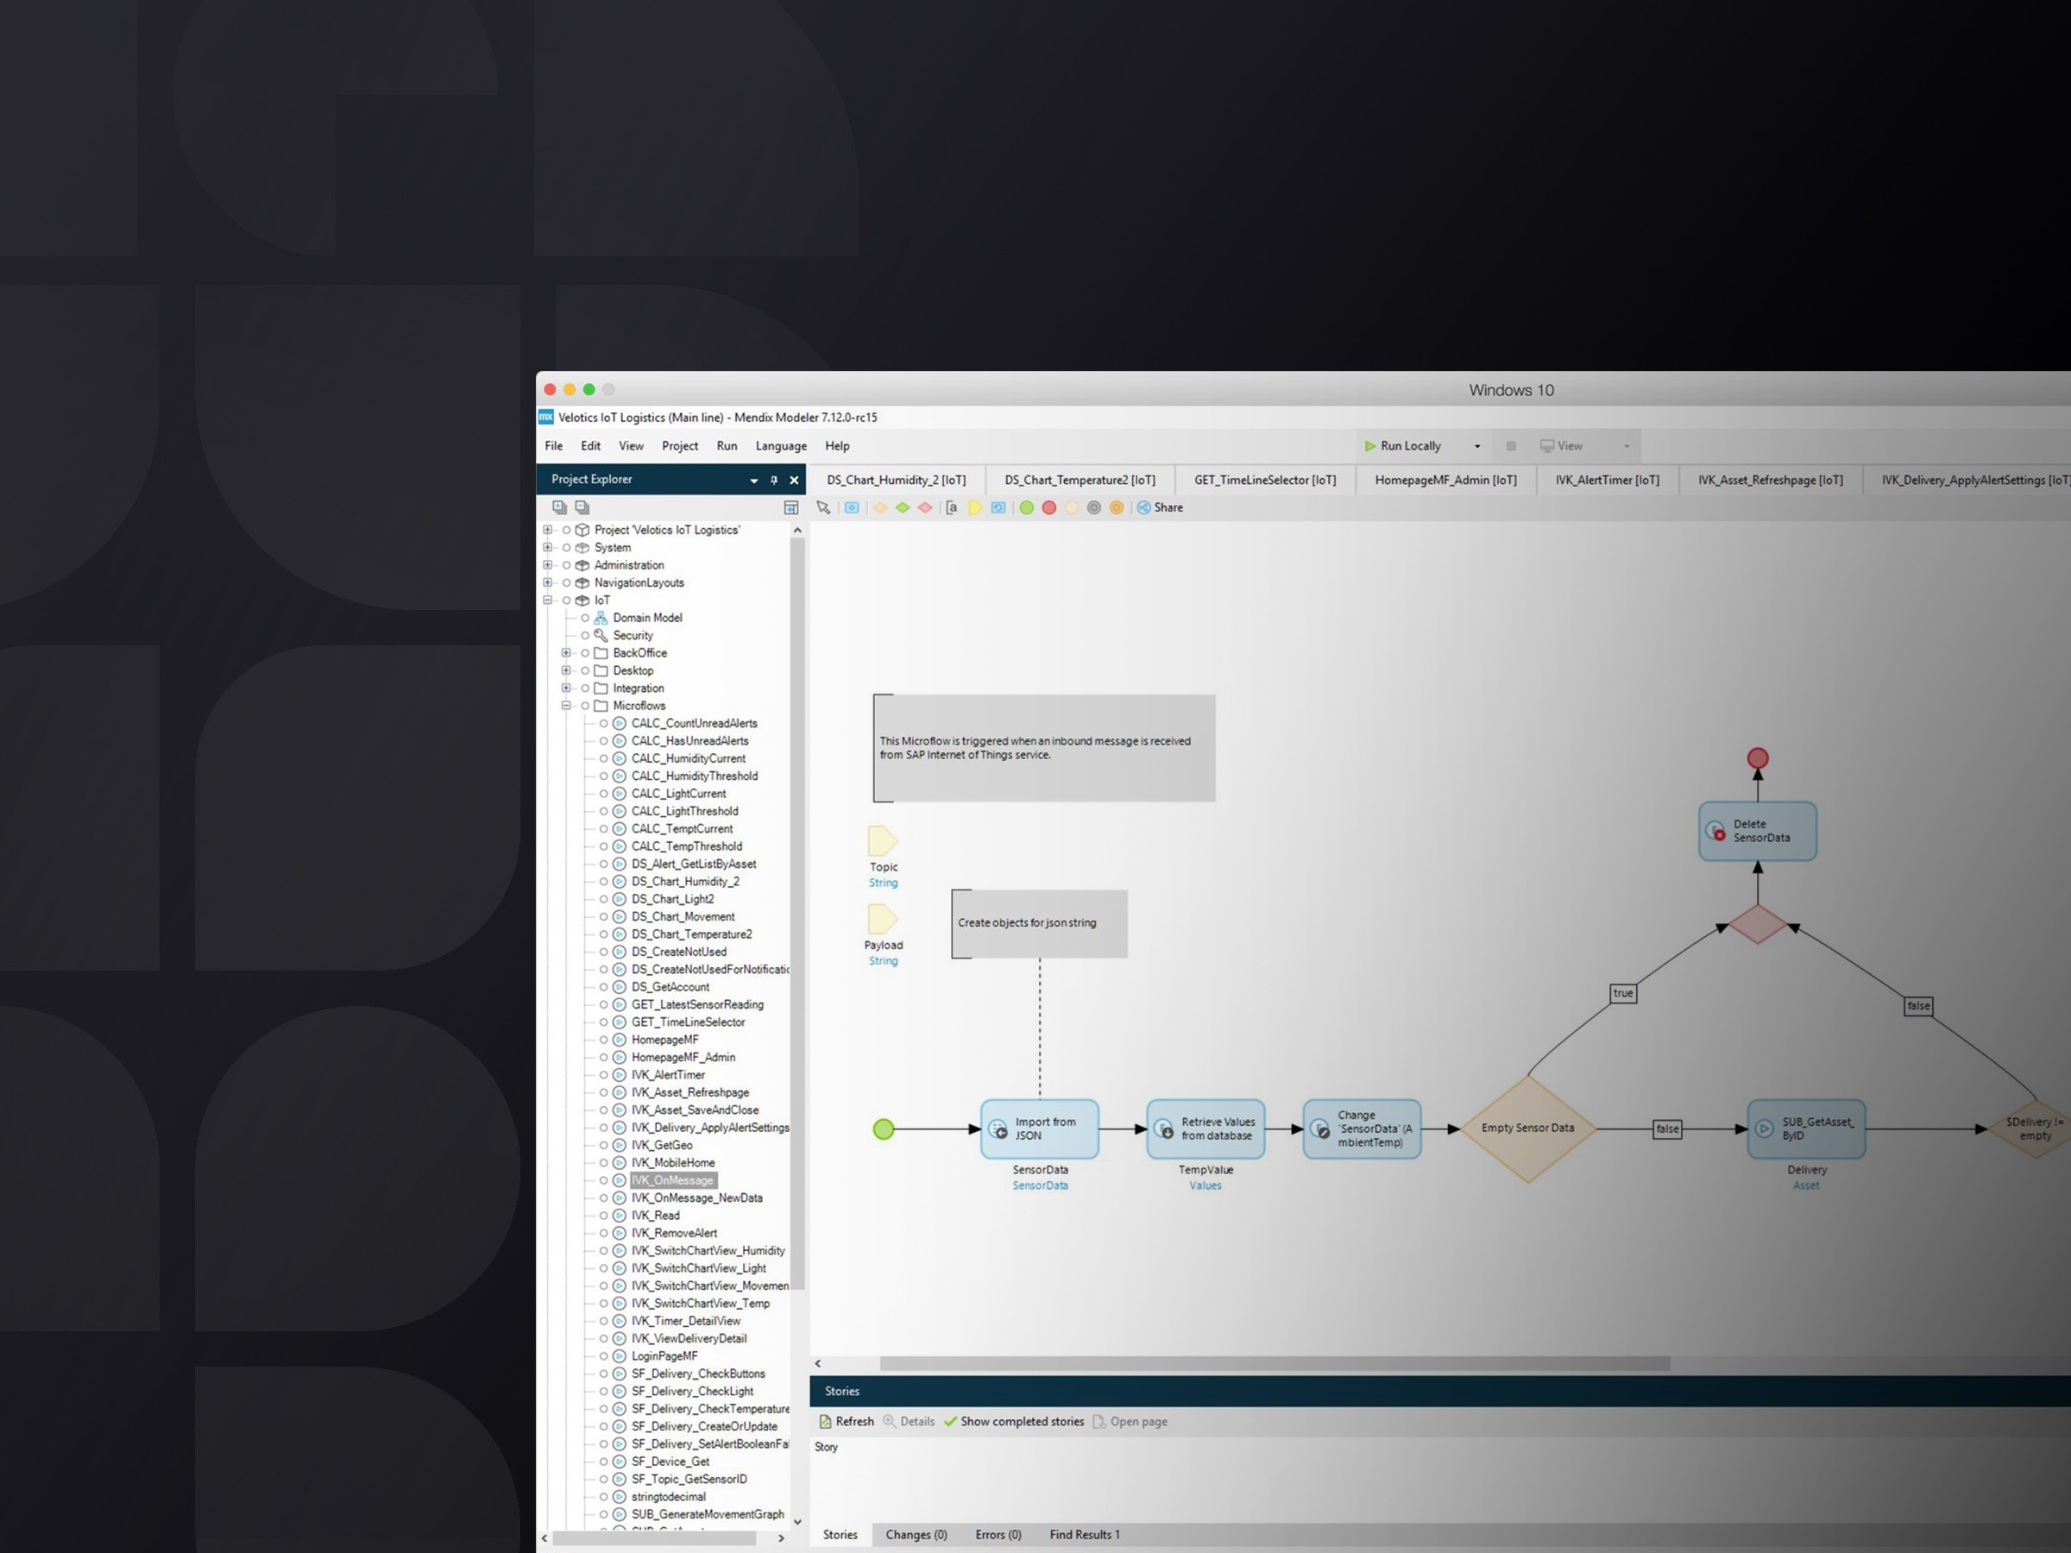Switch to the DS_Chart_Humidity_2 tab
This screenshot has height=1553, width=2071.
[896, 480]
